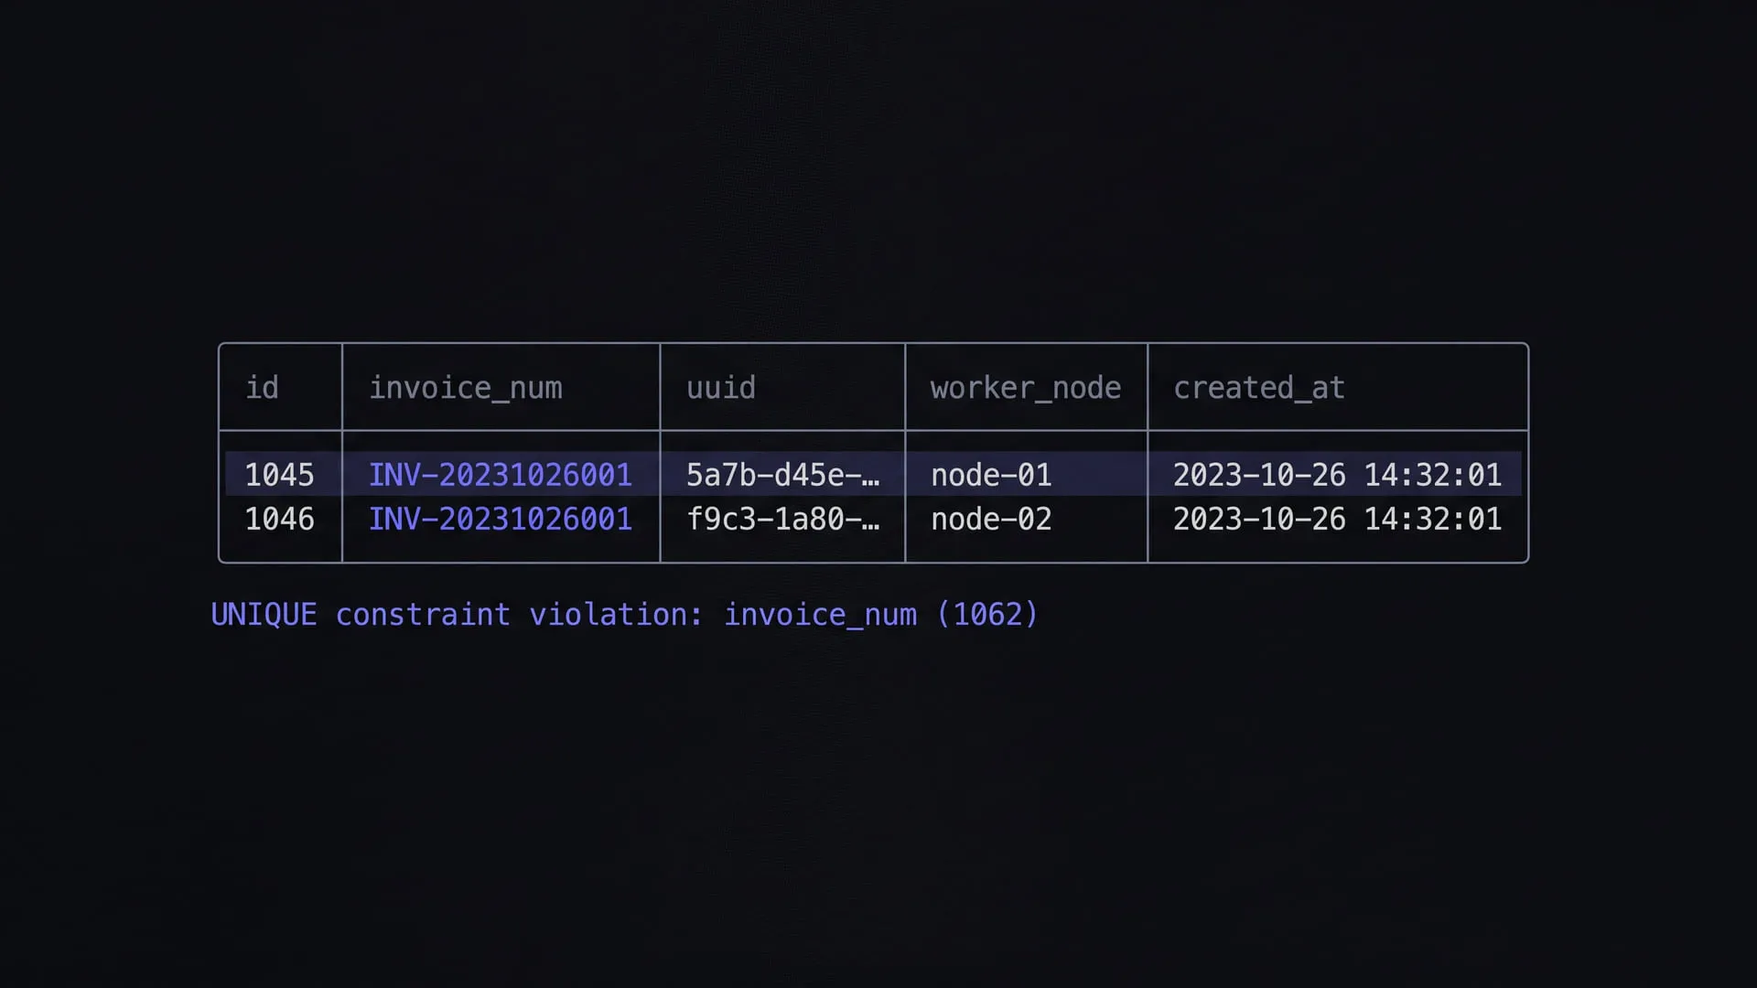Click the timestamp in row 1046

[x=1338, y=519]
